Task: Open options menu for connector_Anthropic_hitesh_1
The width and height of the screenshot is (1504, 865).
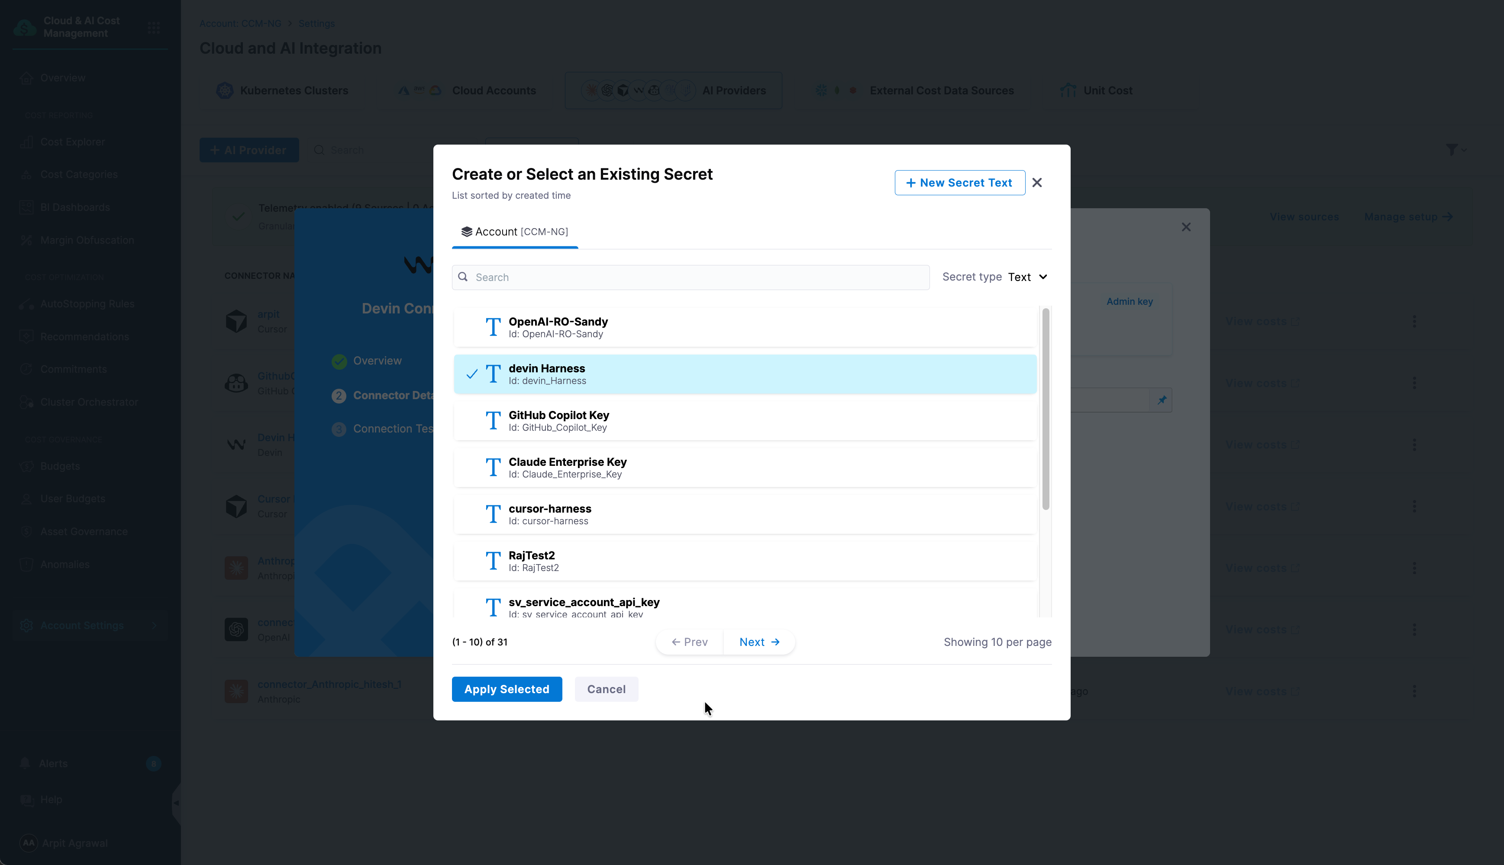Action: click(1414, 691)
